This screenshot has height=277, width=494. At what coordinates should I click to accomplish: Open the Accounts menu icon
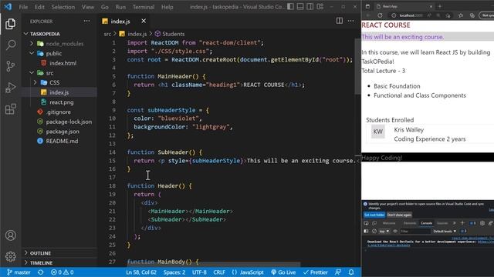(10, 235)
